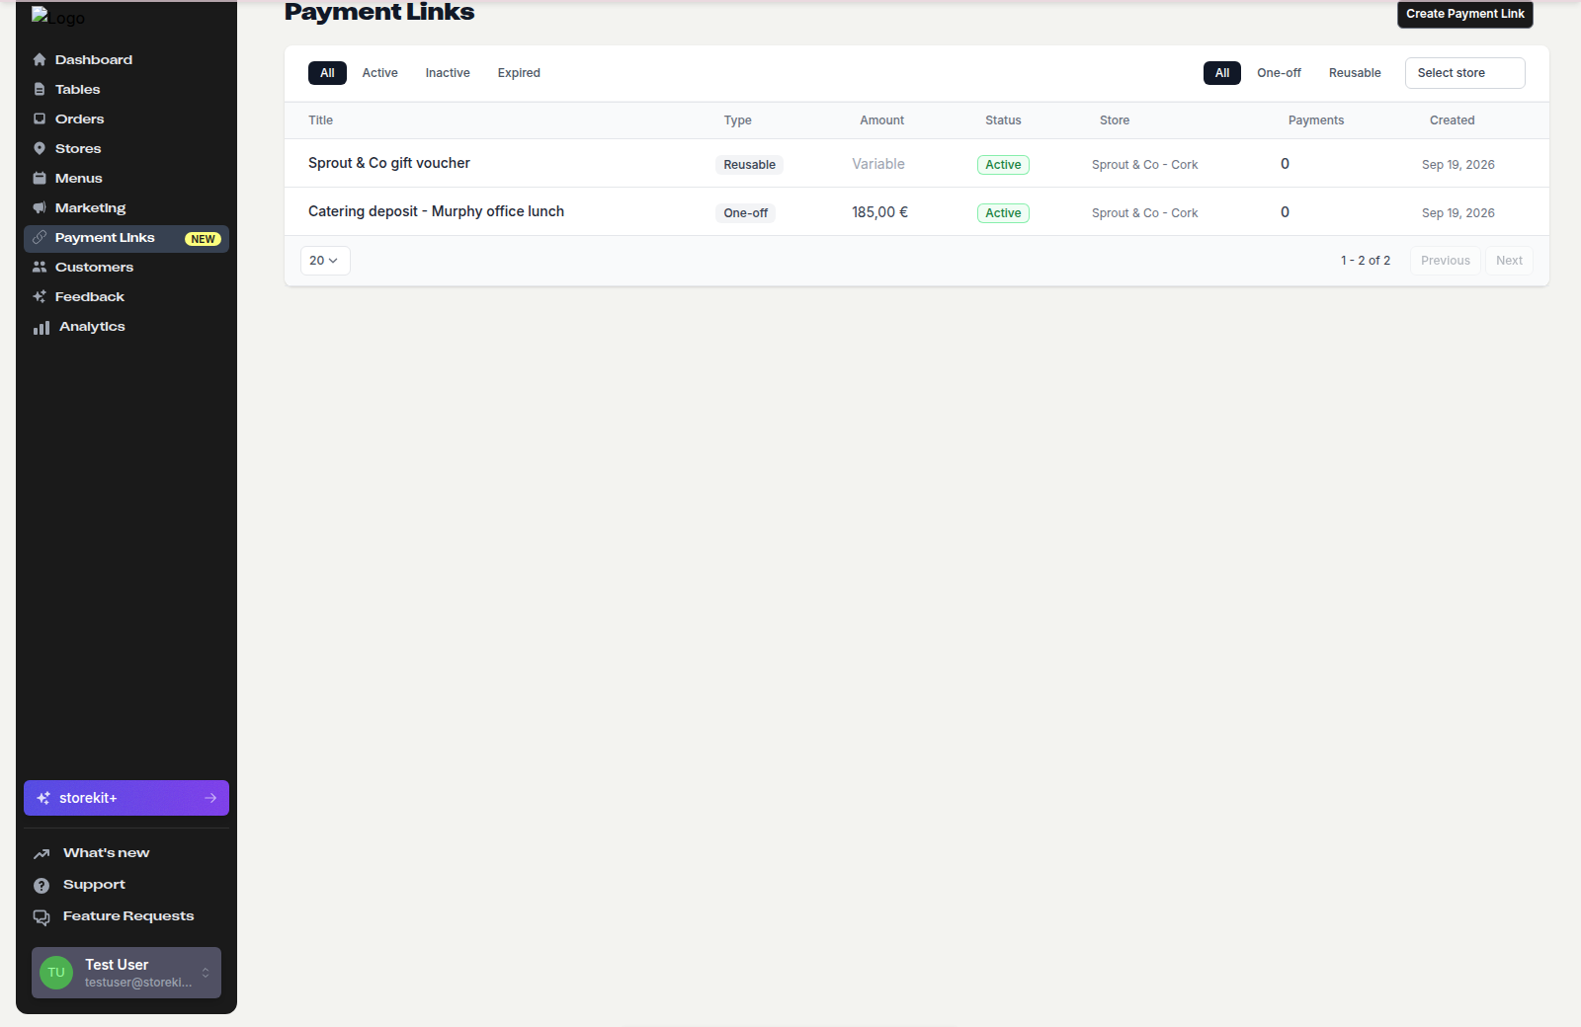Click Create Payment Link button
Image resolution: width=1581 pixels, height=1027 pixels.
coord(1465,14)
